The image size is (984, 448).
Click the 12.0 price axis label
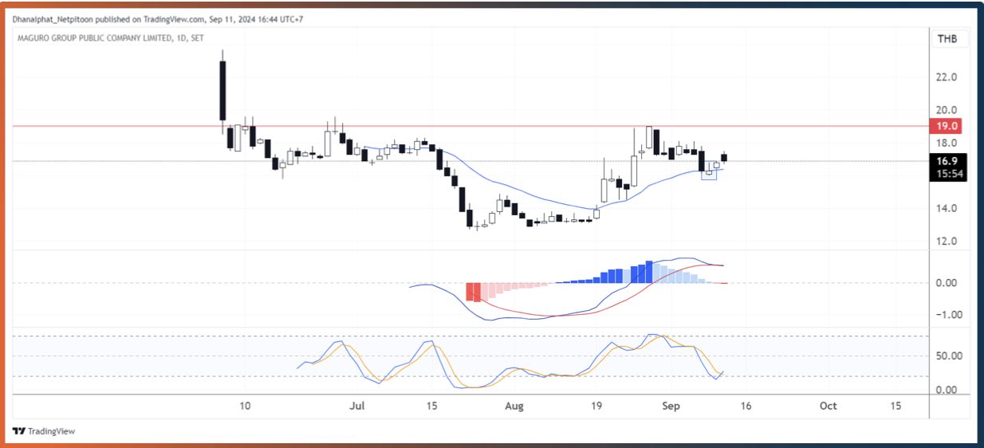pos(947,241)
